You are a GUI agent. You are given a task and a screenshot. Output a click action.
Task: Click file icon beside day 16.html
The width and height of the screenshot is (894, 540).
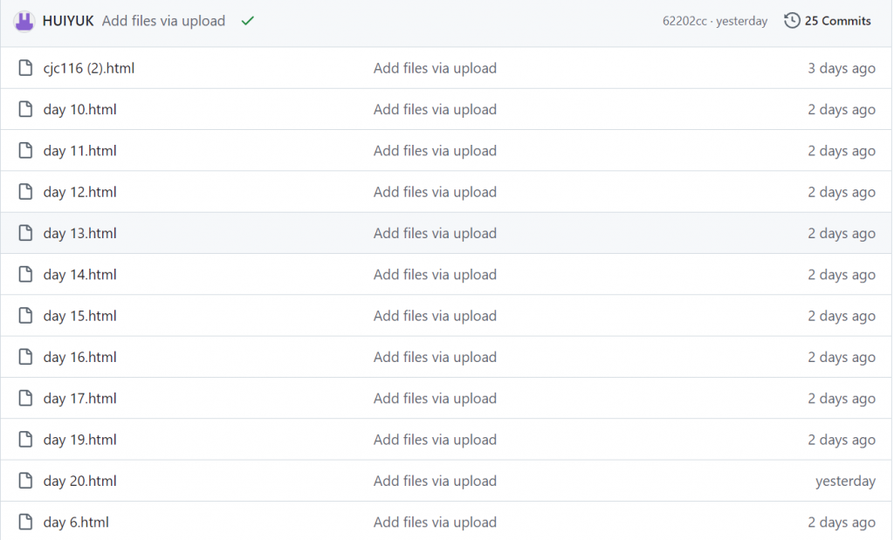click(25, 357)
